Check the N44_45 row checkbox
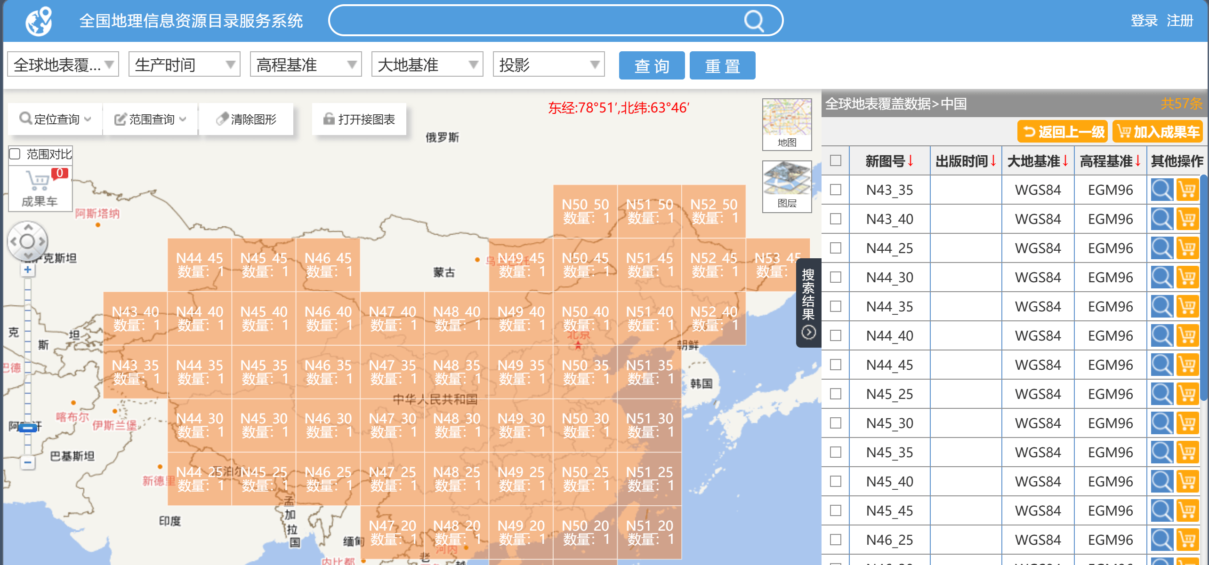 click(x=836, y=365)
